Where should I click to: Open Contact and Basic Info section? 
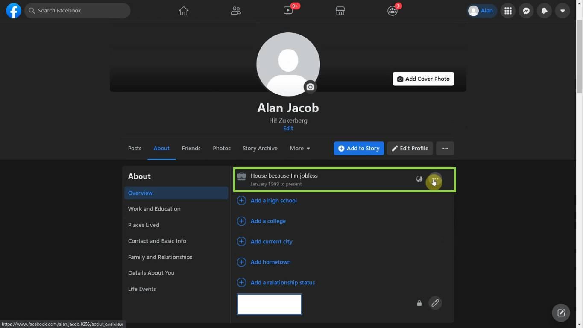click(x=157, y=241)
